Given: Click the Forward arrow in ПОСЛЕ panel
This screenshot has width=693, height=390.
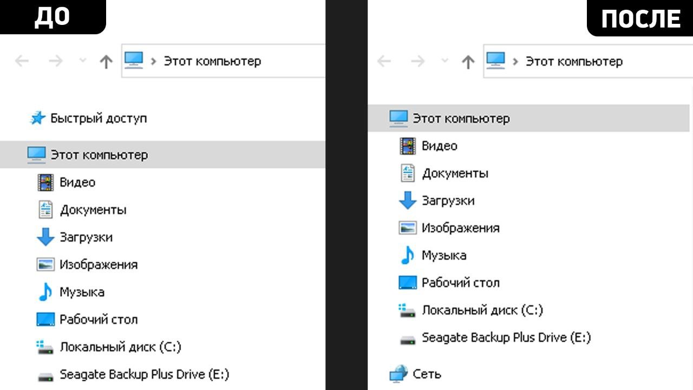Looking at the screenshot, I should coord(417,61).
